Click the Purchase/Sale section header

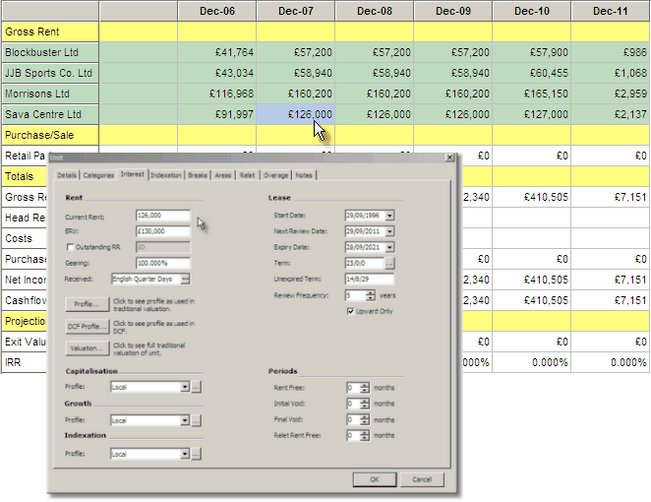(50, 135)
